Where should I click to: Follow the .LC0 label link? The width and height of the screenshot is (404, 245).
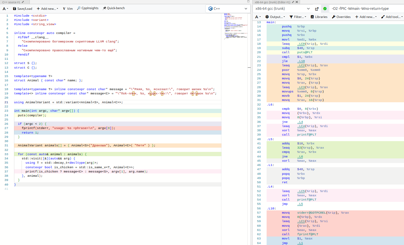point(301,44)
